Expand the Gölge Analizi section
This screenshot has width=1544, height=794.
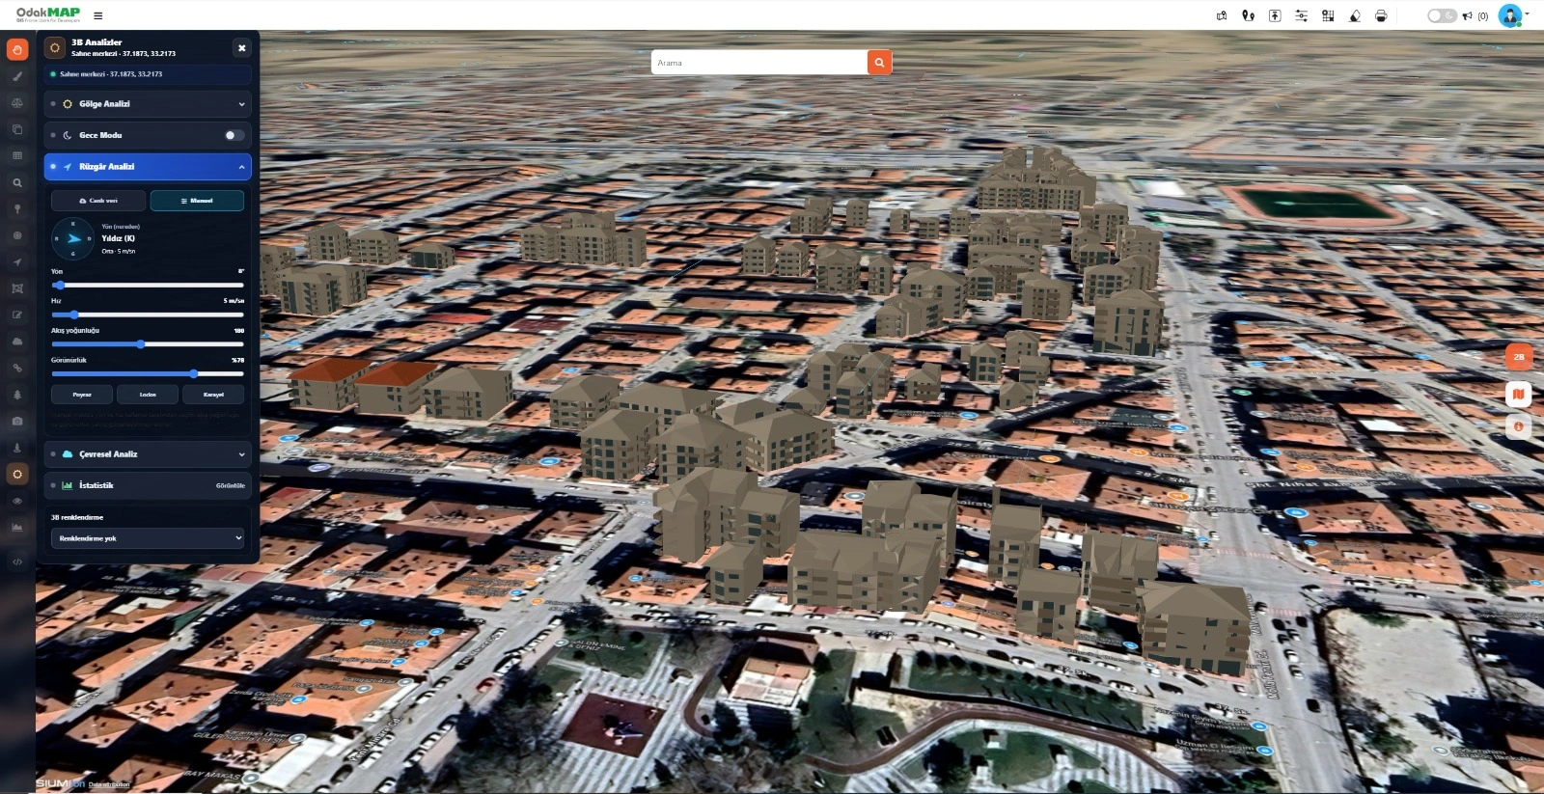click(148, 104)
